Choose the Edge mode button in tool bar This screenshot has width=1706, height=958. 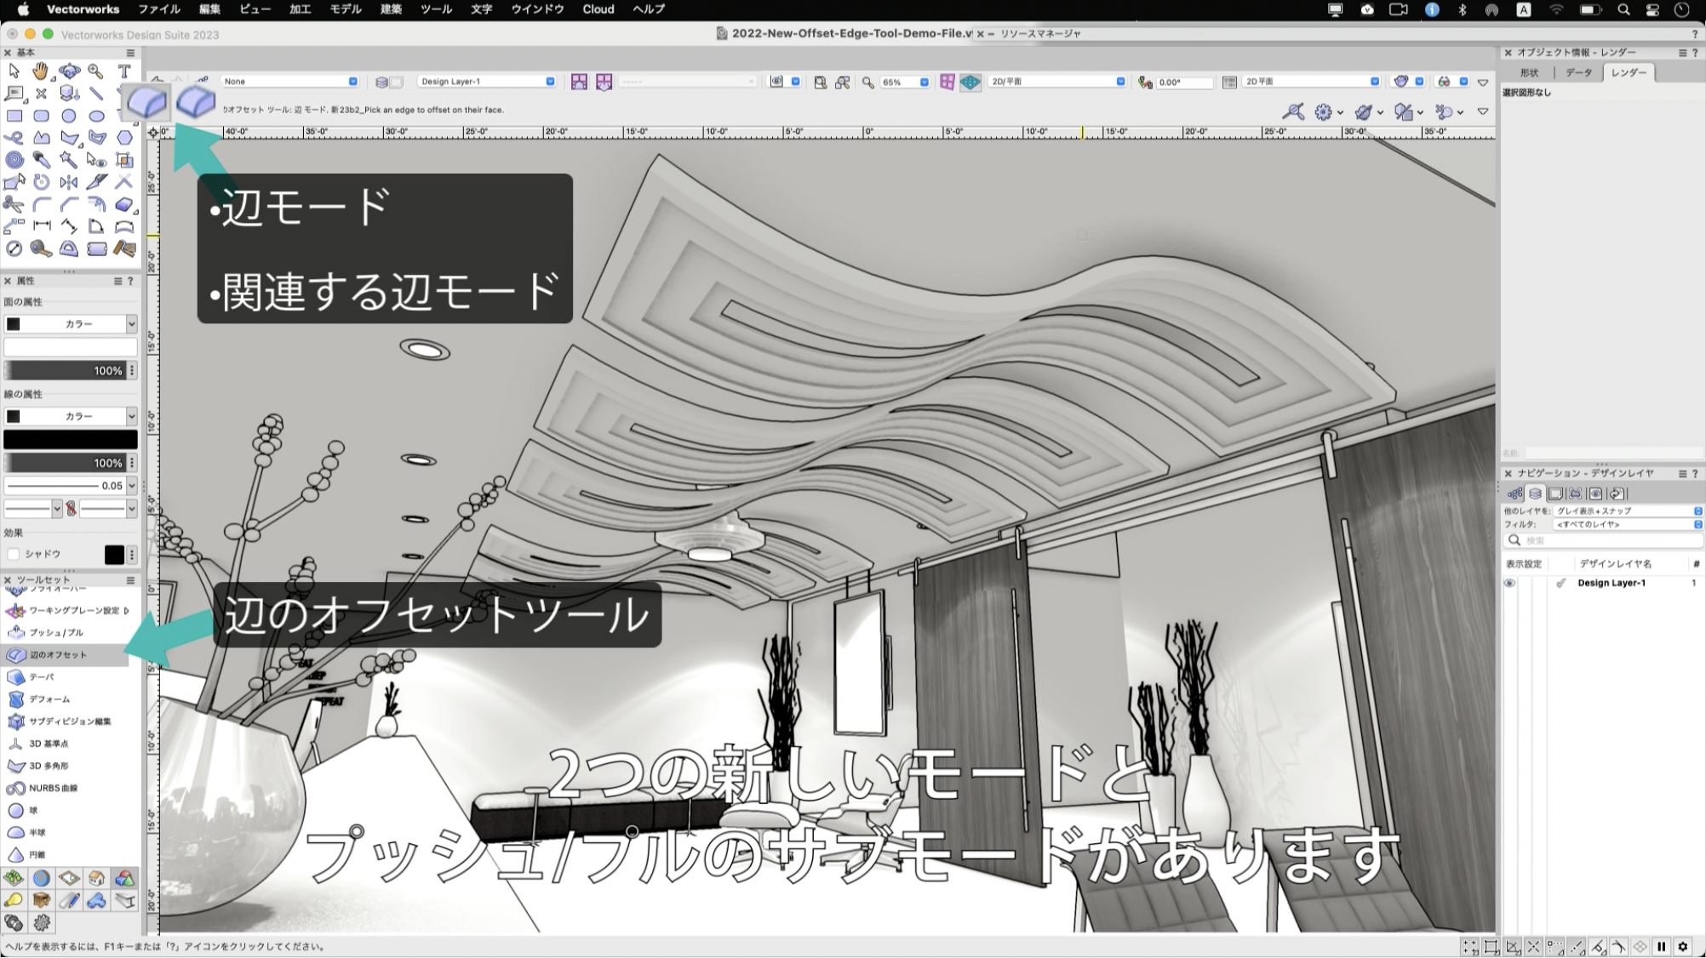pos(147,102)
